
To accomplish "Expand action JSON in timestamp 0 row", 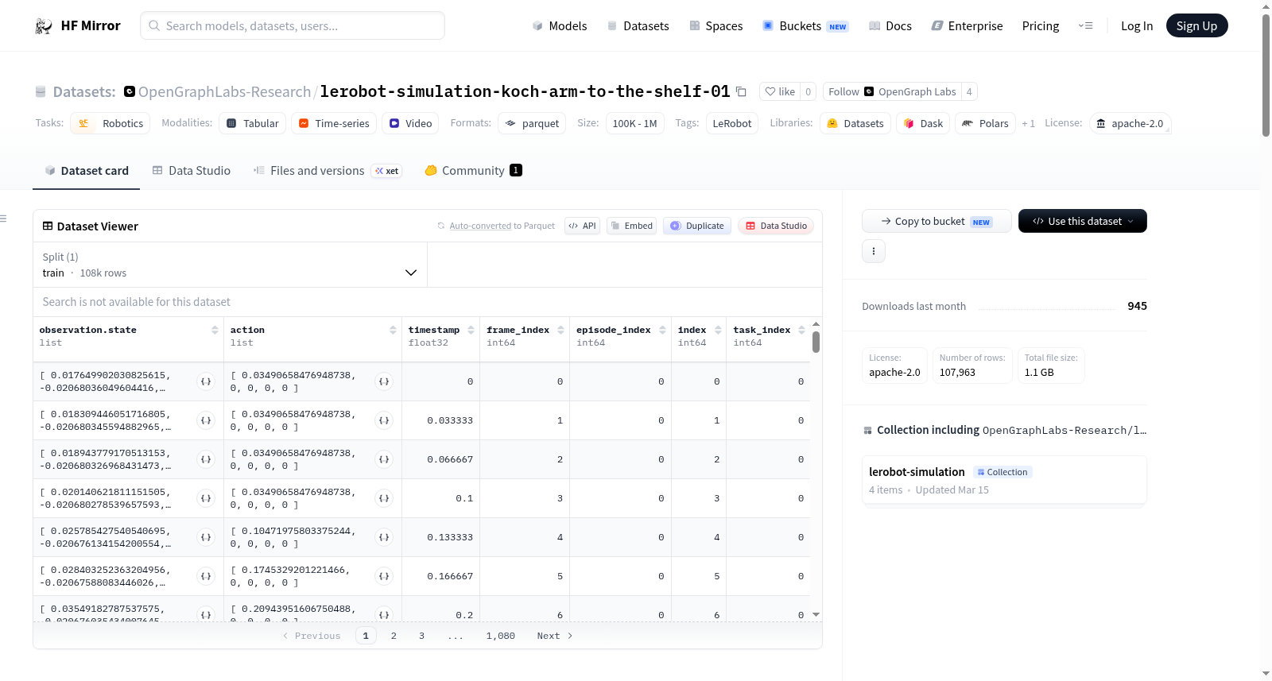I will (384, 381).
